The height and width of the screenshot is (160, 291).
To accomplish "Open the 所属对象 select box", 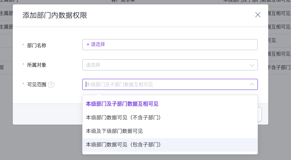I will [x=170, y=65].
